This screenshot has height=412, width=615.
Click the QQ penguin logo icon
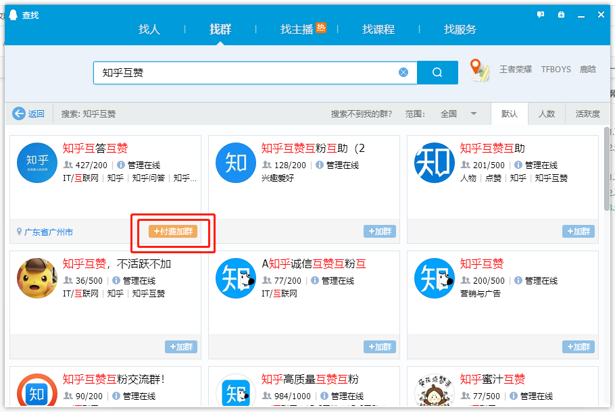pos(14,15)
